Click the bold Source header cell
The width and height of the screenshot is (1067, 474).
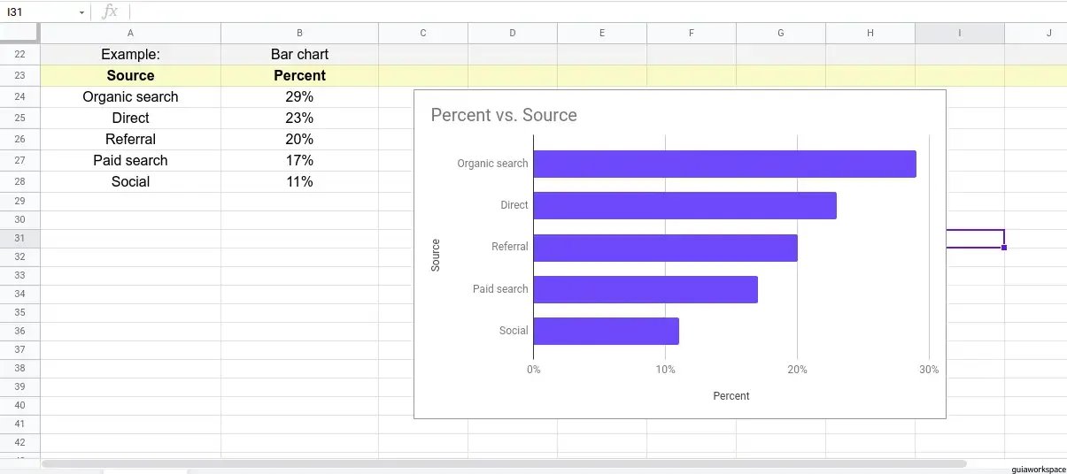tap(130, 76)
